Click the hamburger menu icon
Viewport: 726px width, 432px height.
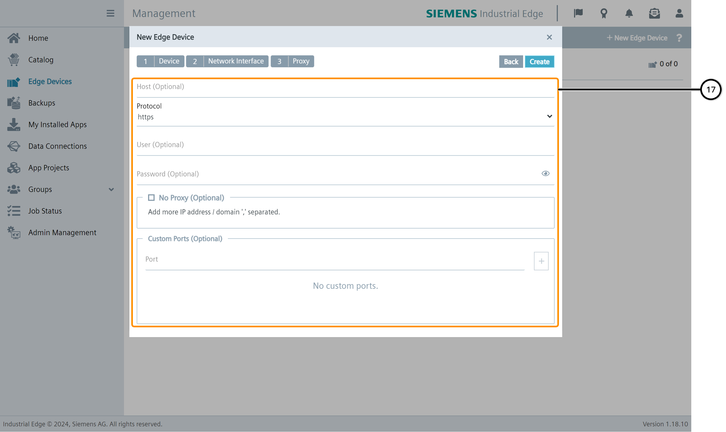pos(110,13)
